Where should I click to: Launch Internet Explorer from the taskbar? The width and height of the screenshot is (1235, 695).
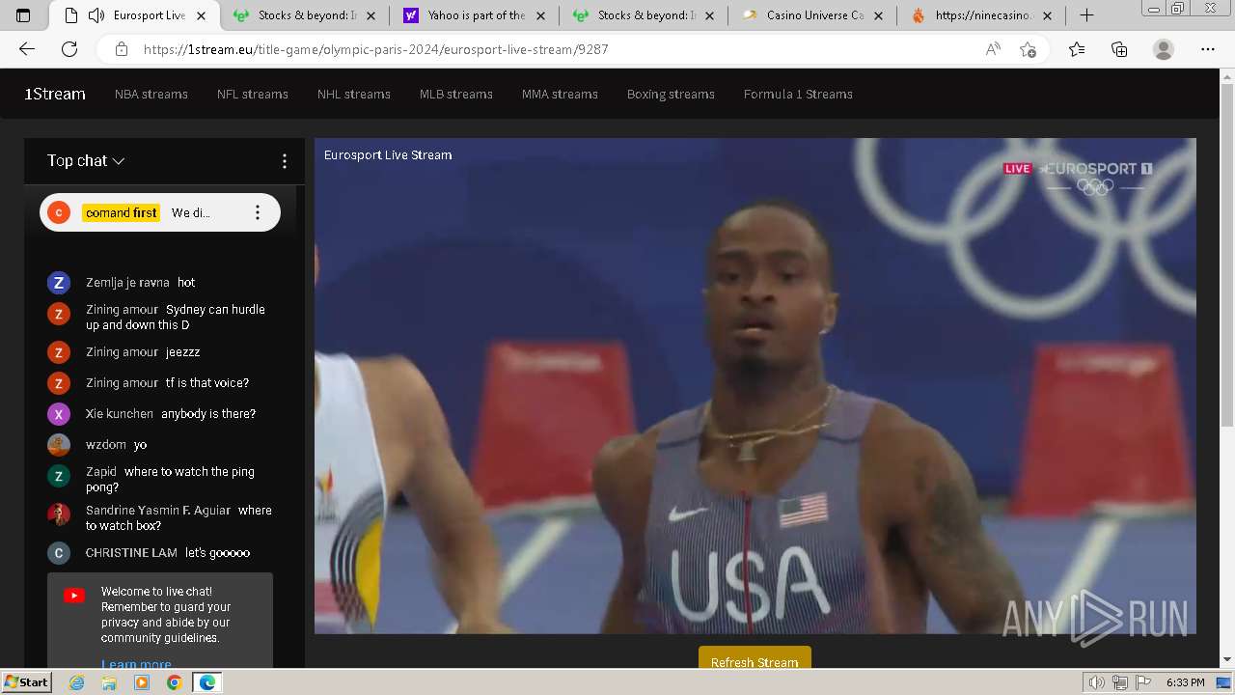tap(76, 682)
